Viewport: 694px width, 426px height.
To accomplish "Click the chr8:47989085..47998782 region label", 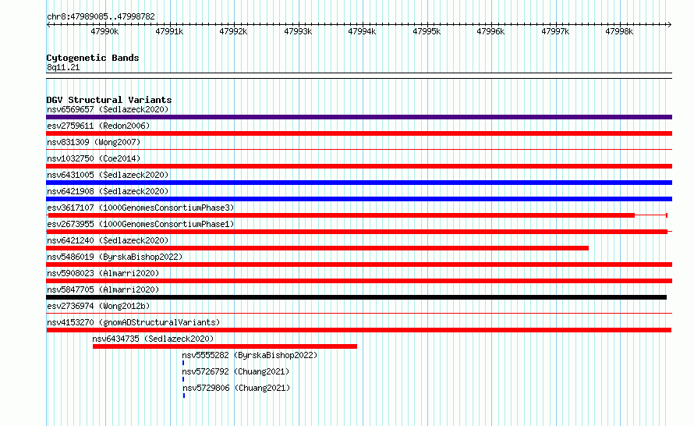I will tap(101, 16).
